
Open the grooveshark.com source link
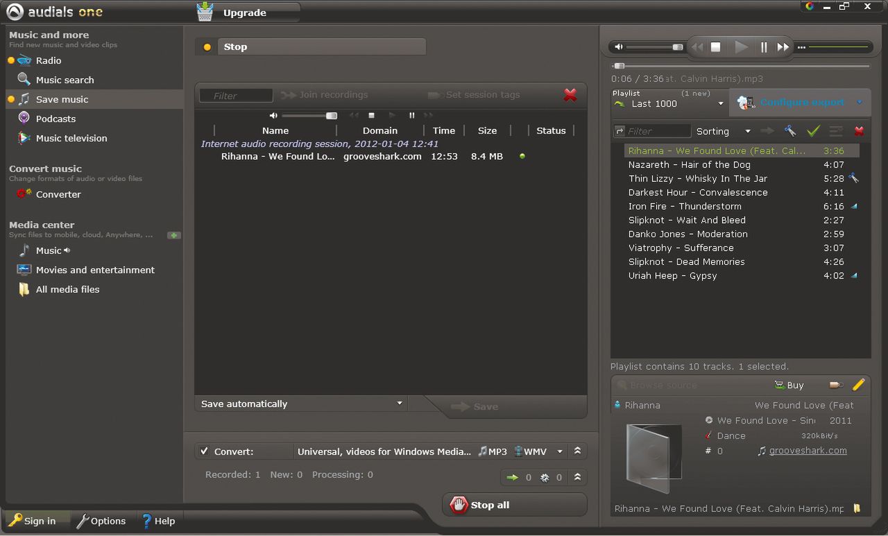tap(808, 450)
